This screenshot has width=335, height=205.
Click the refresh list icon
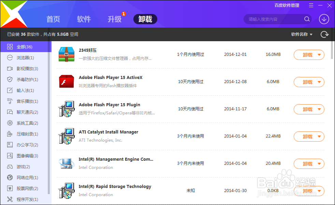tap(324, 34)
